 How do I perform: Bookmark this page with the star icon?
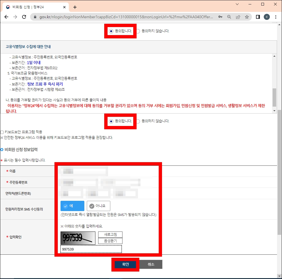(x=247, y=17)
